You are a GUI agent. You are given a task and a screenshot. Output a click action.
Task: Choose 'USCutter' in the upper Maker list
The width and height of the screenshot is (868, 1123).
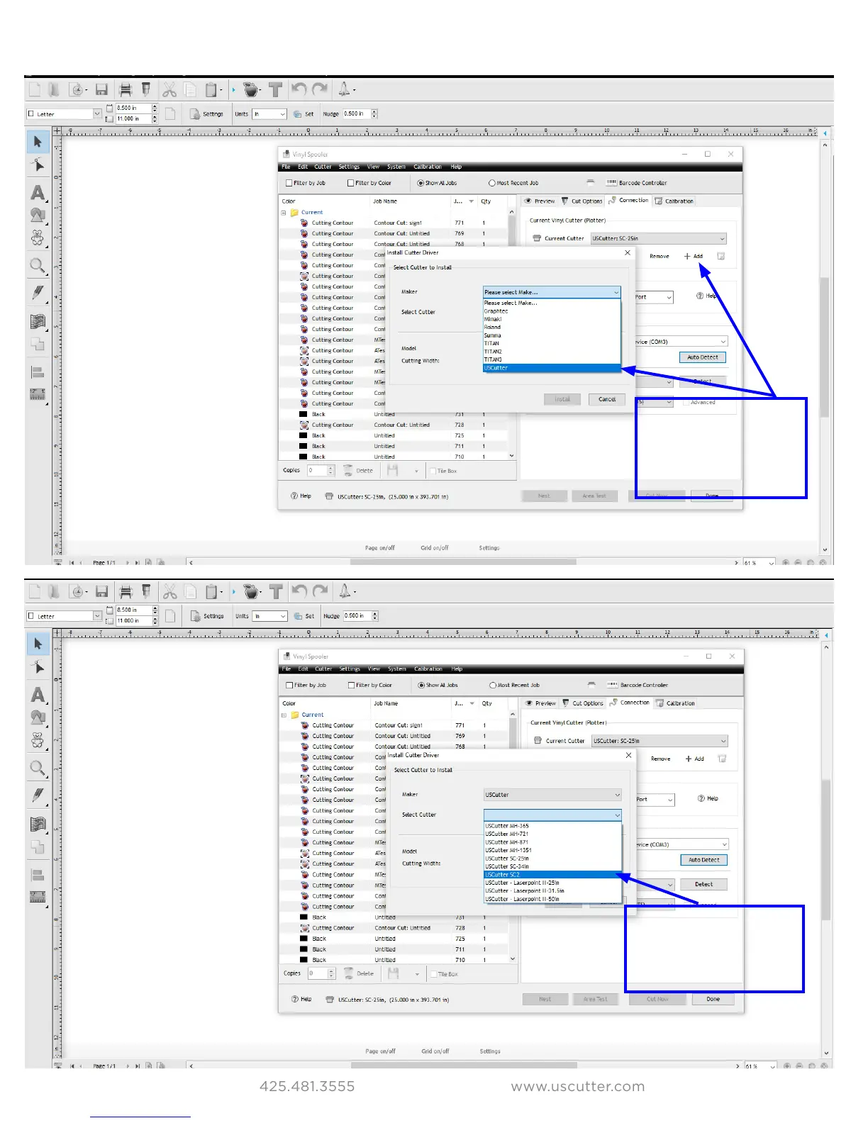point(552,368)
